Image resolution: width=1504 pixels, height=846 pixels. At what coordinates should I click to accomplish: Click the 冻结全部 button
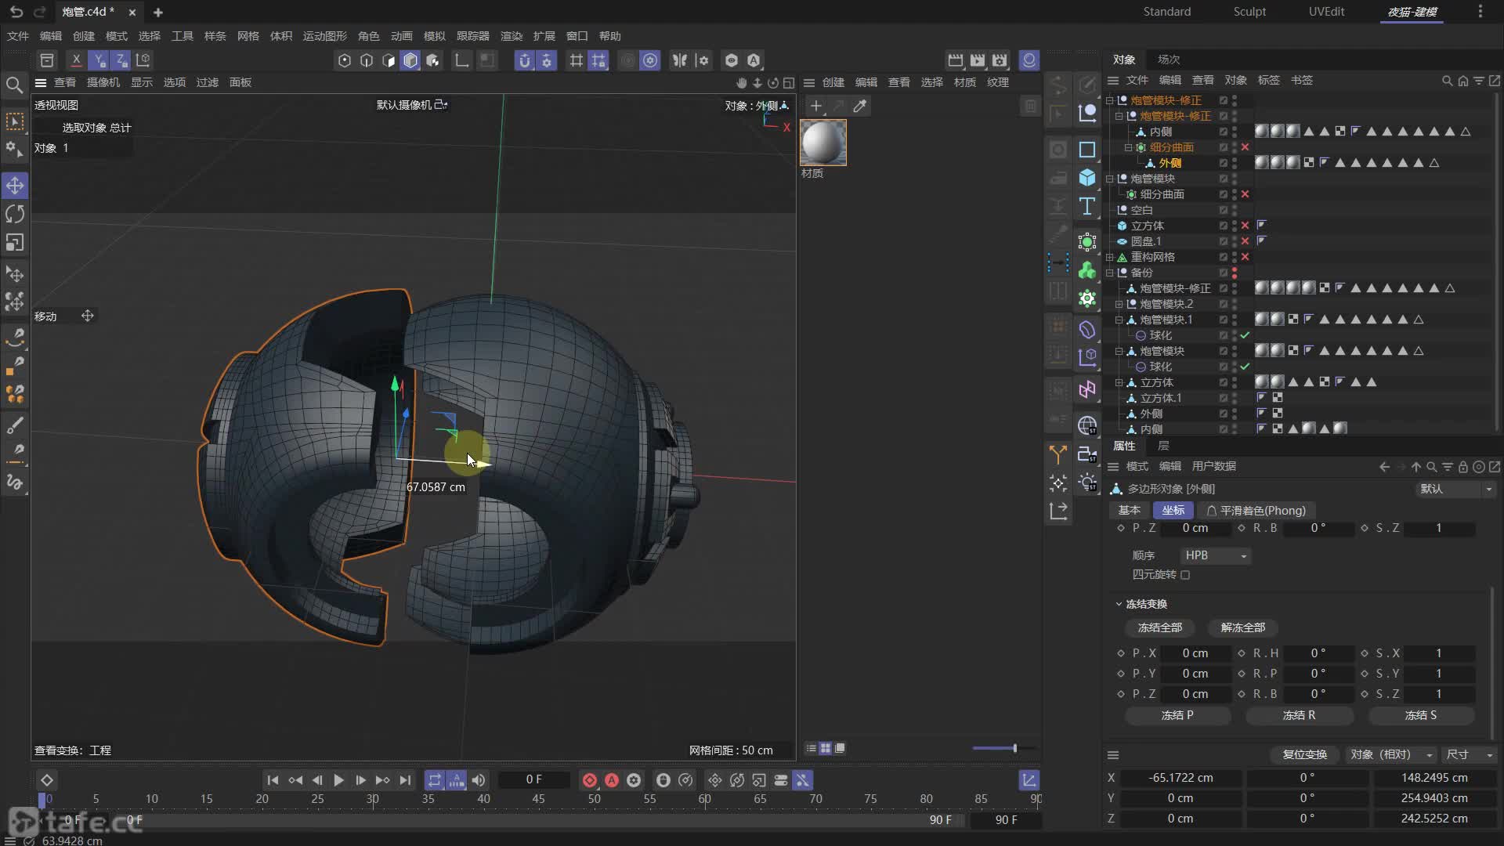1160,627
